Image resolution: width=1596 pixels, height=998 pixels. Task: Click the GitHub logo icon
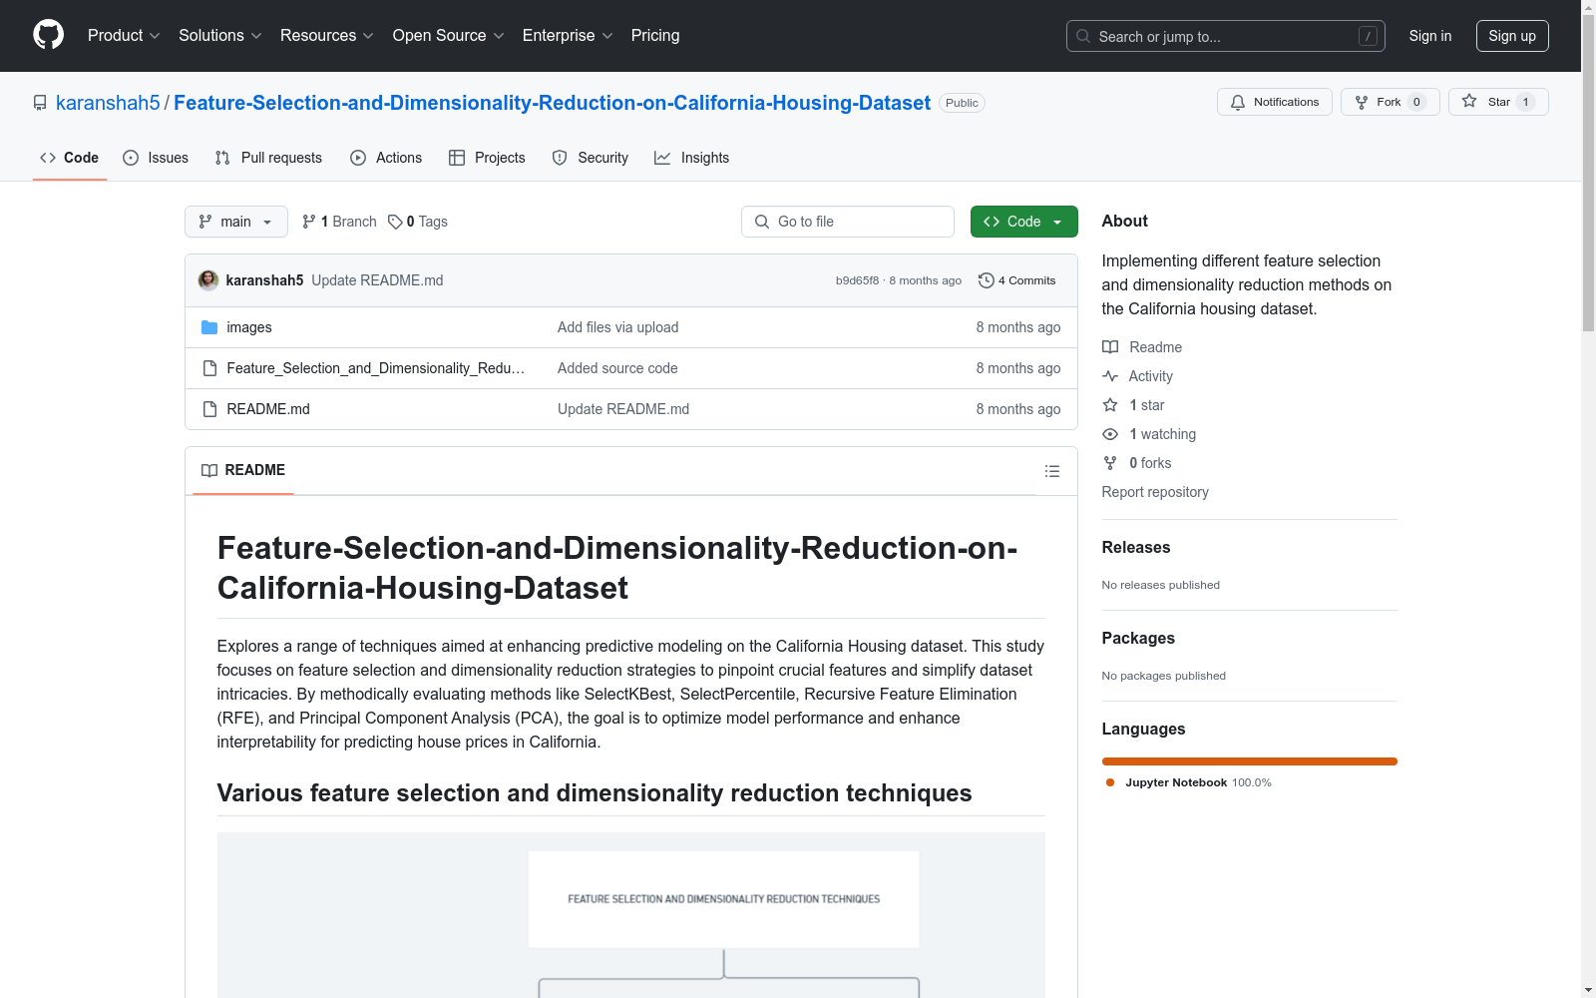tap(48, 35)
